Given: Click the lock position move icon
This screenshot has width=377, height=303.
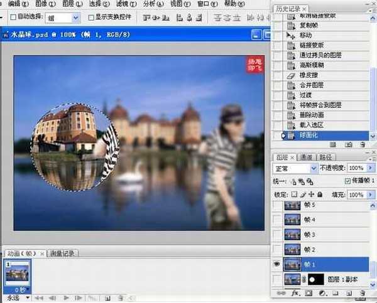Looking at the screenshot, I should (310, 195).
